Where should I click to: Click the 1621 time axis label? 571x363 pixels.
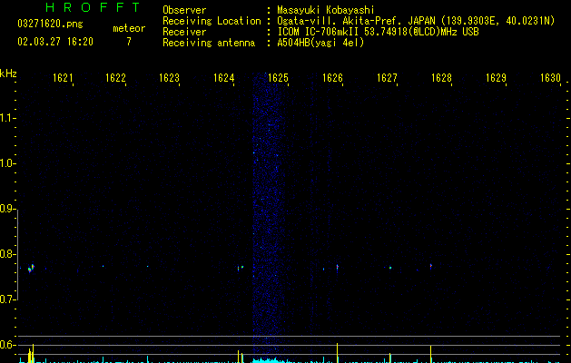coord(63,78)
